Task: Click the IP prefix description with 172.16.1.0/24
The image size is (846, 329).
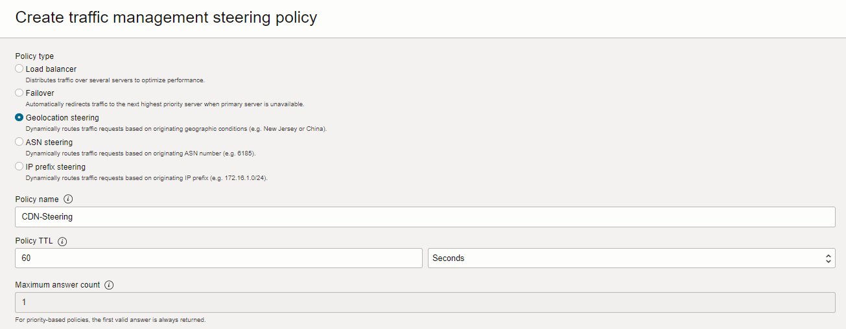Action: (147, 178)
